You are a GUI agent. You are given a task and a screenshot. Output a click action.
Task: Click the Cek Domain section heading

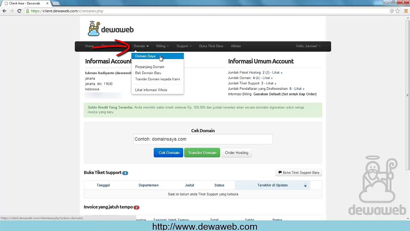coord(203,131)
